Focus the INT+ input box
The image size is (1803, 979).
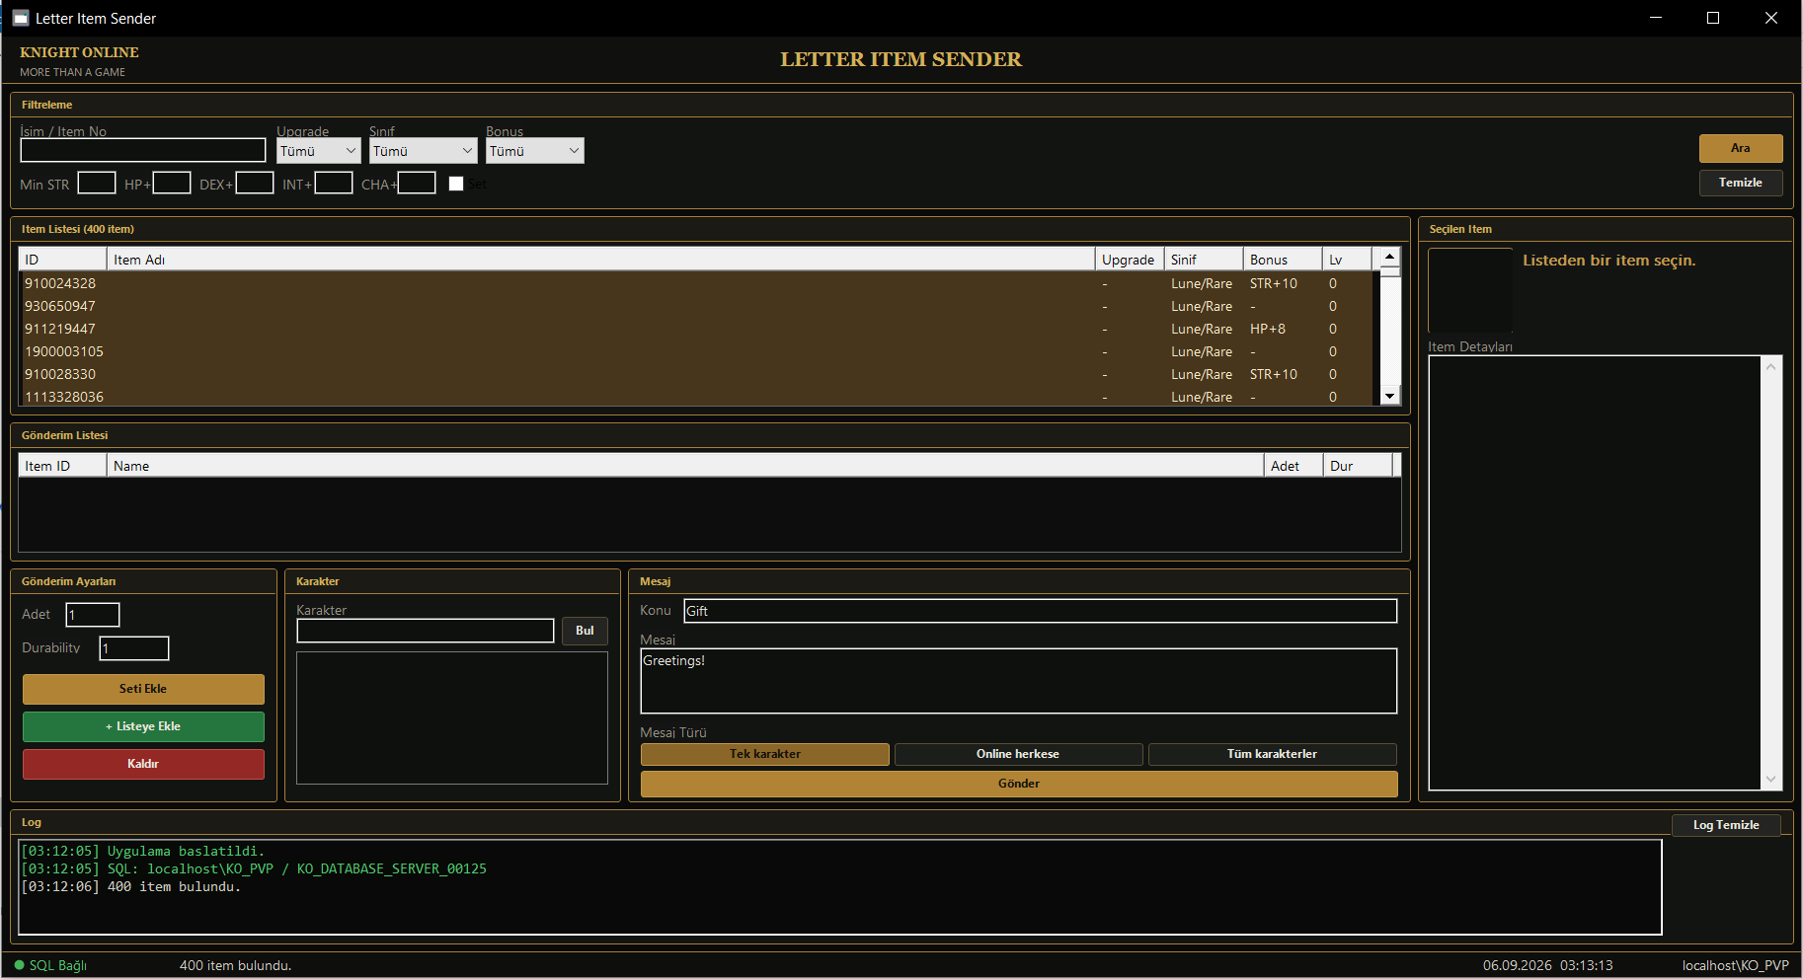pyautogui.click(x=334, y=184)
